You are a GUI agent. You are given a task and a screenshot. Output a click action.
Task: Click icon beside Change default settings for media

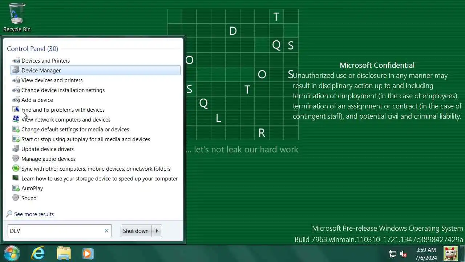tap(16, 129)
